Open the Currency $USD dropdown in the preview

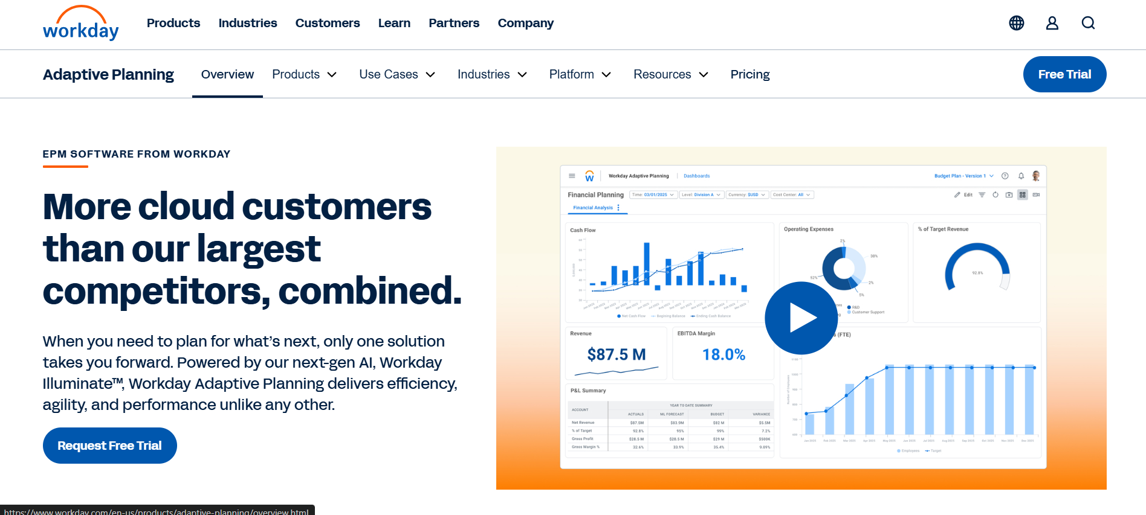click(747, 194)
